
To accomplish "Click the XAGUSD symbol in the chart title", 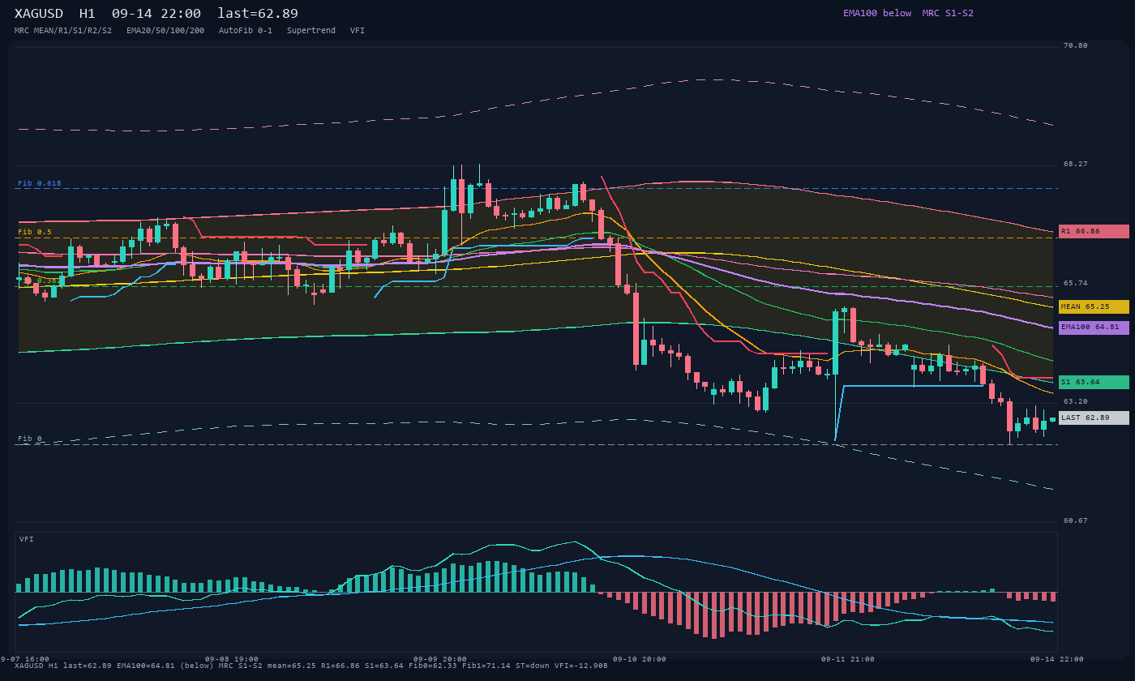I will click(42, 14).
